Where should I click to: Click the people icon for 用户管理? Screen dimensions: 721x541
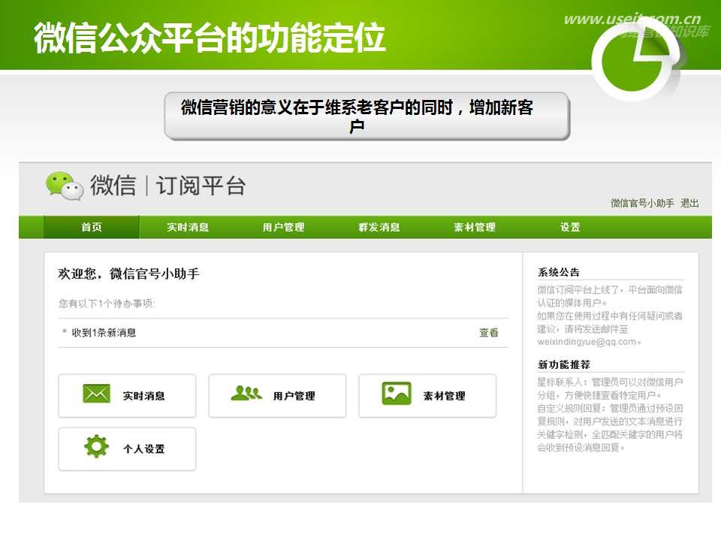(x=246, y=393)
